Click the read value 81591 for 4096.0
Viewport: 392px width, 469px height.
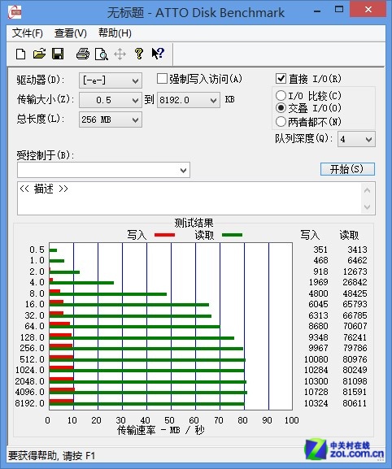click(355, 392)
